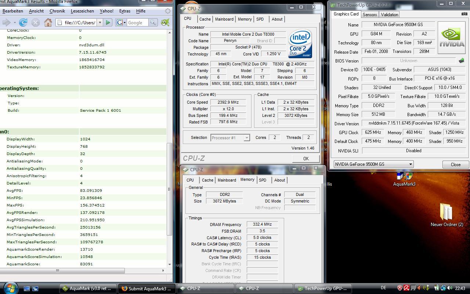Click the Intel Core 2 Duo logo
Image resolution: width=470 pixels, height=294 pixels.
300,44
